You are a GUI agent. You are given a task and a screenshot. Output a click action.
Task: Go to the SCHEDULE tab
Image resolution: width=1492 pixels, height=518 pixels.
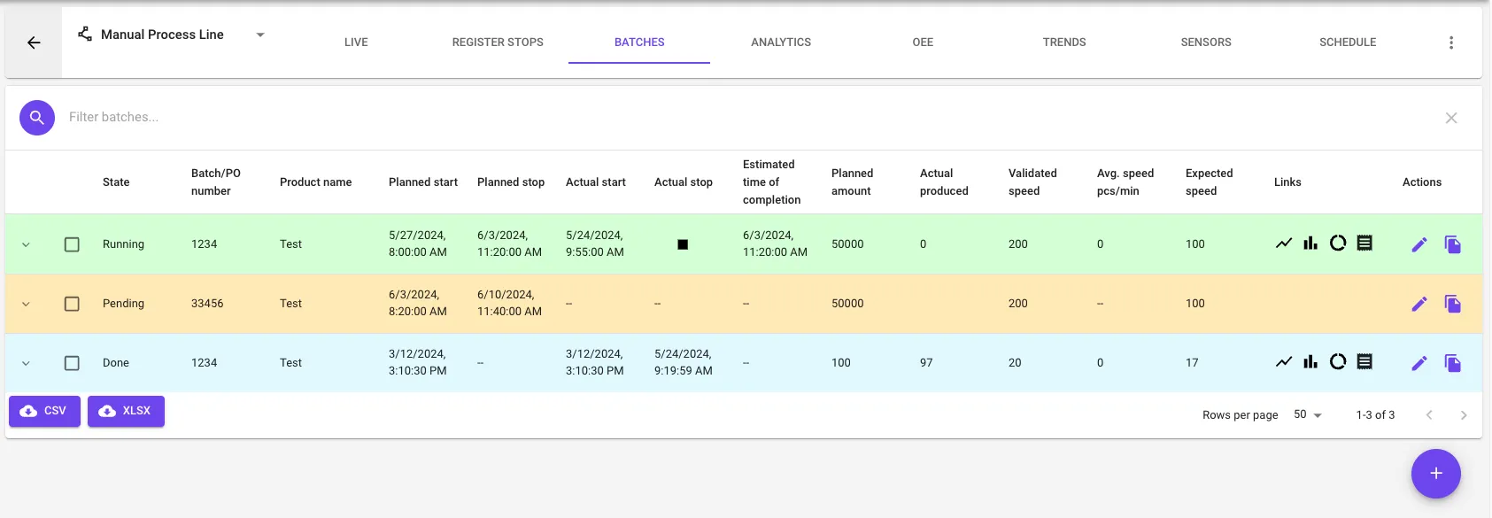pos(1348,42)
